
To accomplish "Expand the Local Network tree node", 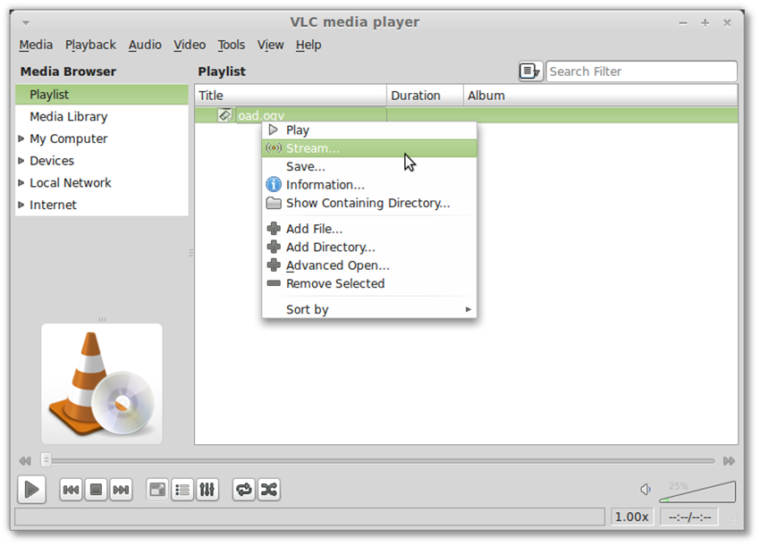I will [21, 182].
